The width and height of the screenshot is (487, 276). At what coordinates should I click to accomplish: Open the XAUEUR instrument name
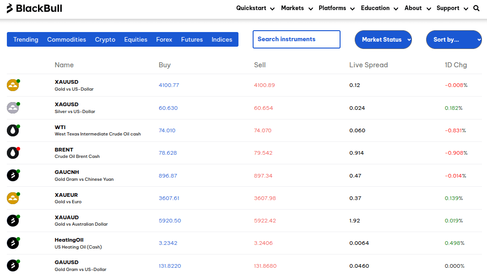click(x=66, y=195)
